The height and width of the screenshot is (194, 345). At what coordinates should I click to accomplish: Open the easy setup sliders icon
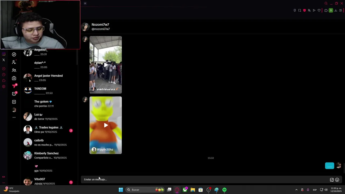[x=340, y=11]
